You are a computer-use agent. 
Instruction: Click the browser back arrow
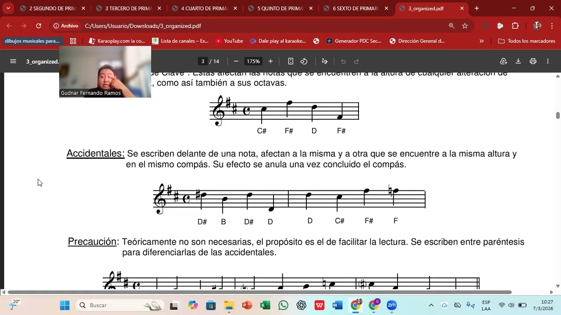click(x=9, y=26)
